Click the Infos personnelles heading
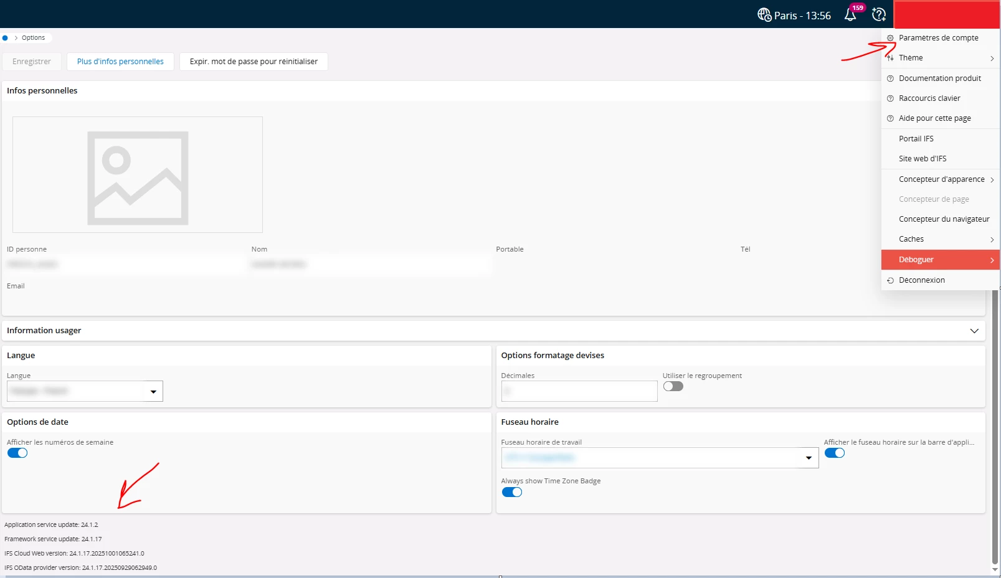 [42, 91]
